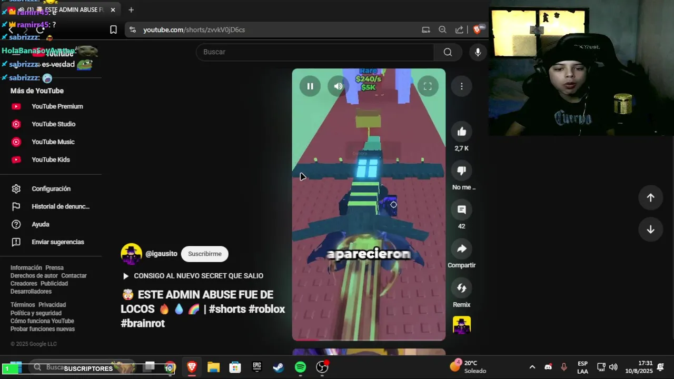Viewport: 674px width, 379px height.
Task: Open the @igausito channel link
Action: [161, 254]
